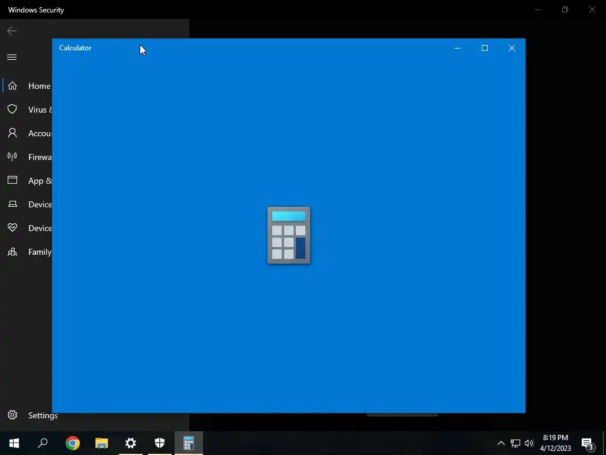Select the Home label in sidebar
This screenshot has height=455, width=606.
(40, 86)
